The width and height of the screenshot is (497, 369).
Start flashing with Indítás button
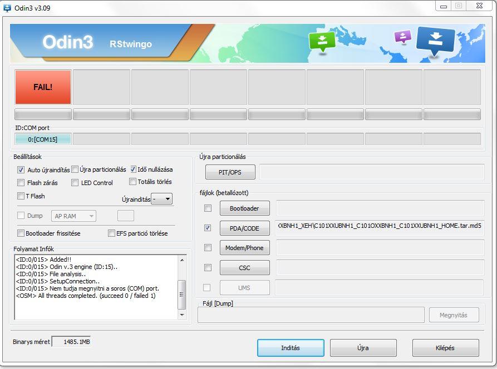coord(291,348)
